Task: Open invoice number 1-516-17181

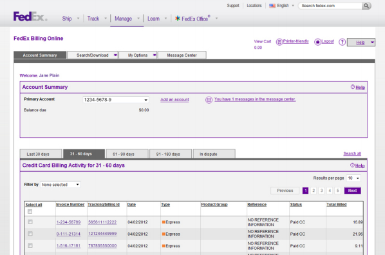Action: point(68,246)
